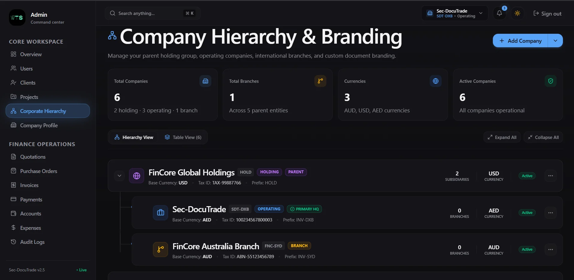Expand all hierarchy nodes
The width and height of the screenshot is (574, 280).
tap(502, 137)
